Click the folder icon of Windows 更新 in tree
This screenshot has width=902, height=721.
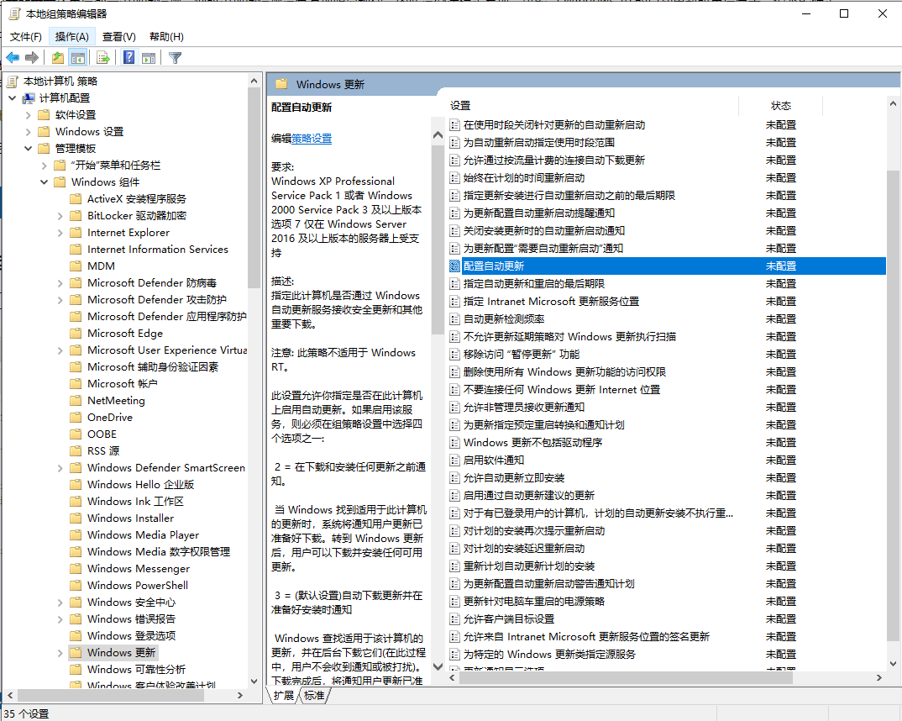[76, 653]
